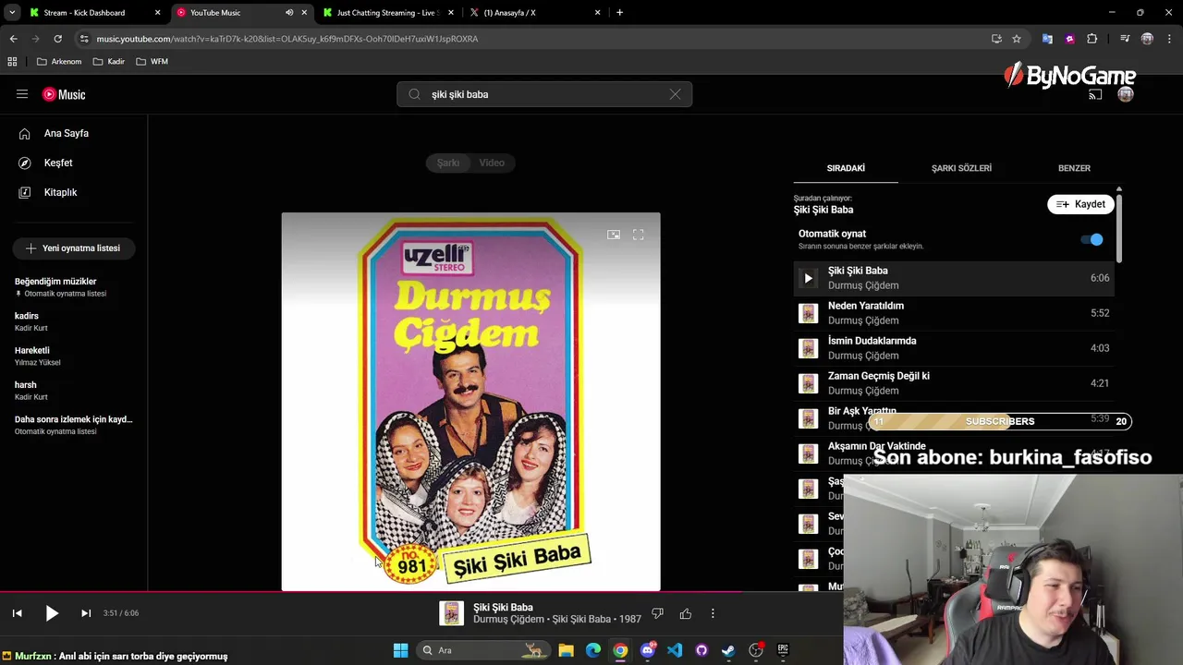Click the install app icon in address bar
The height and width of the screenshot is (665, 1183).
pyautogui.click(x=996, y=39)
